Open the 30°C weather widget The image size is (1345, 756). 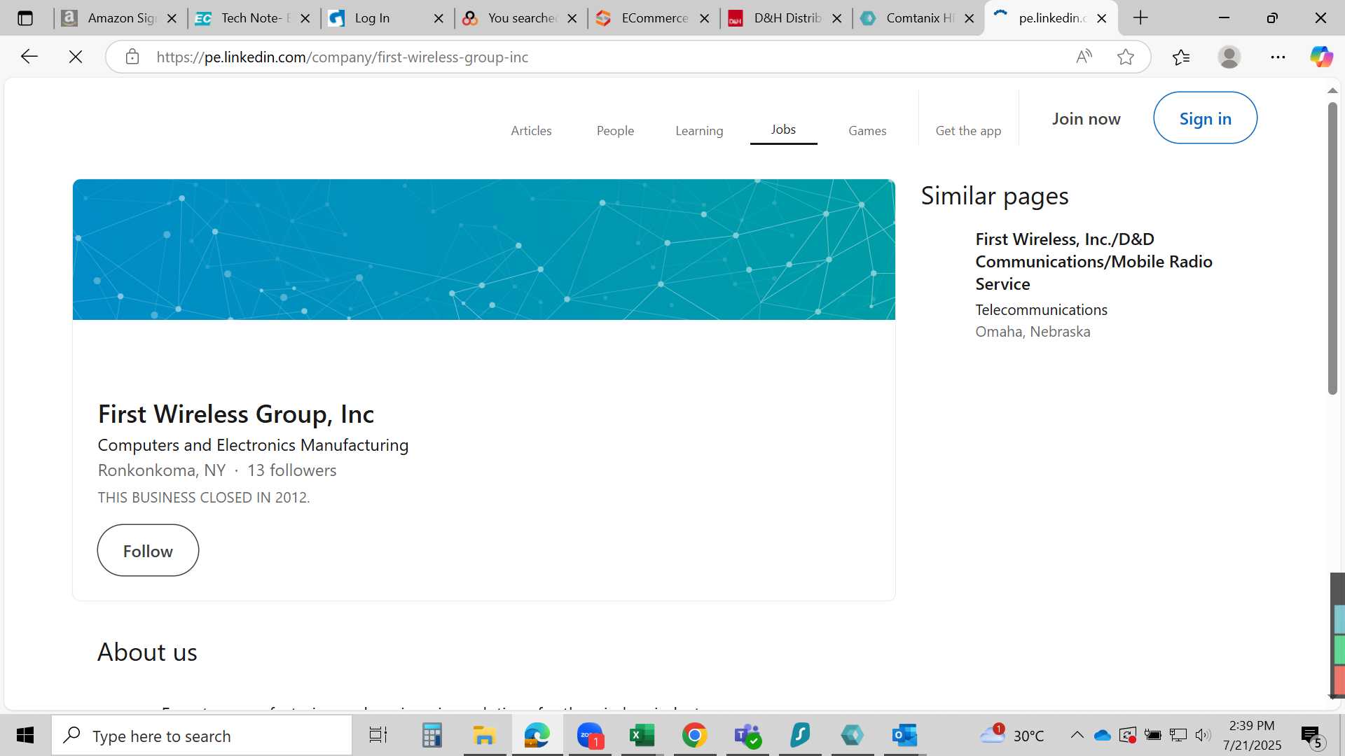pyautogui.click(x=1012, y=735)
